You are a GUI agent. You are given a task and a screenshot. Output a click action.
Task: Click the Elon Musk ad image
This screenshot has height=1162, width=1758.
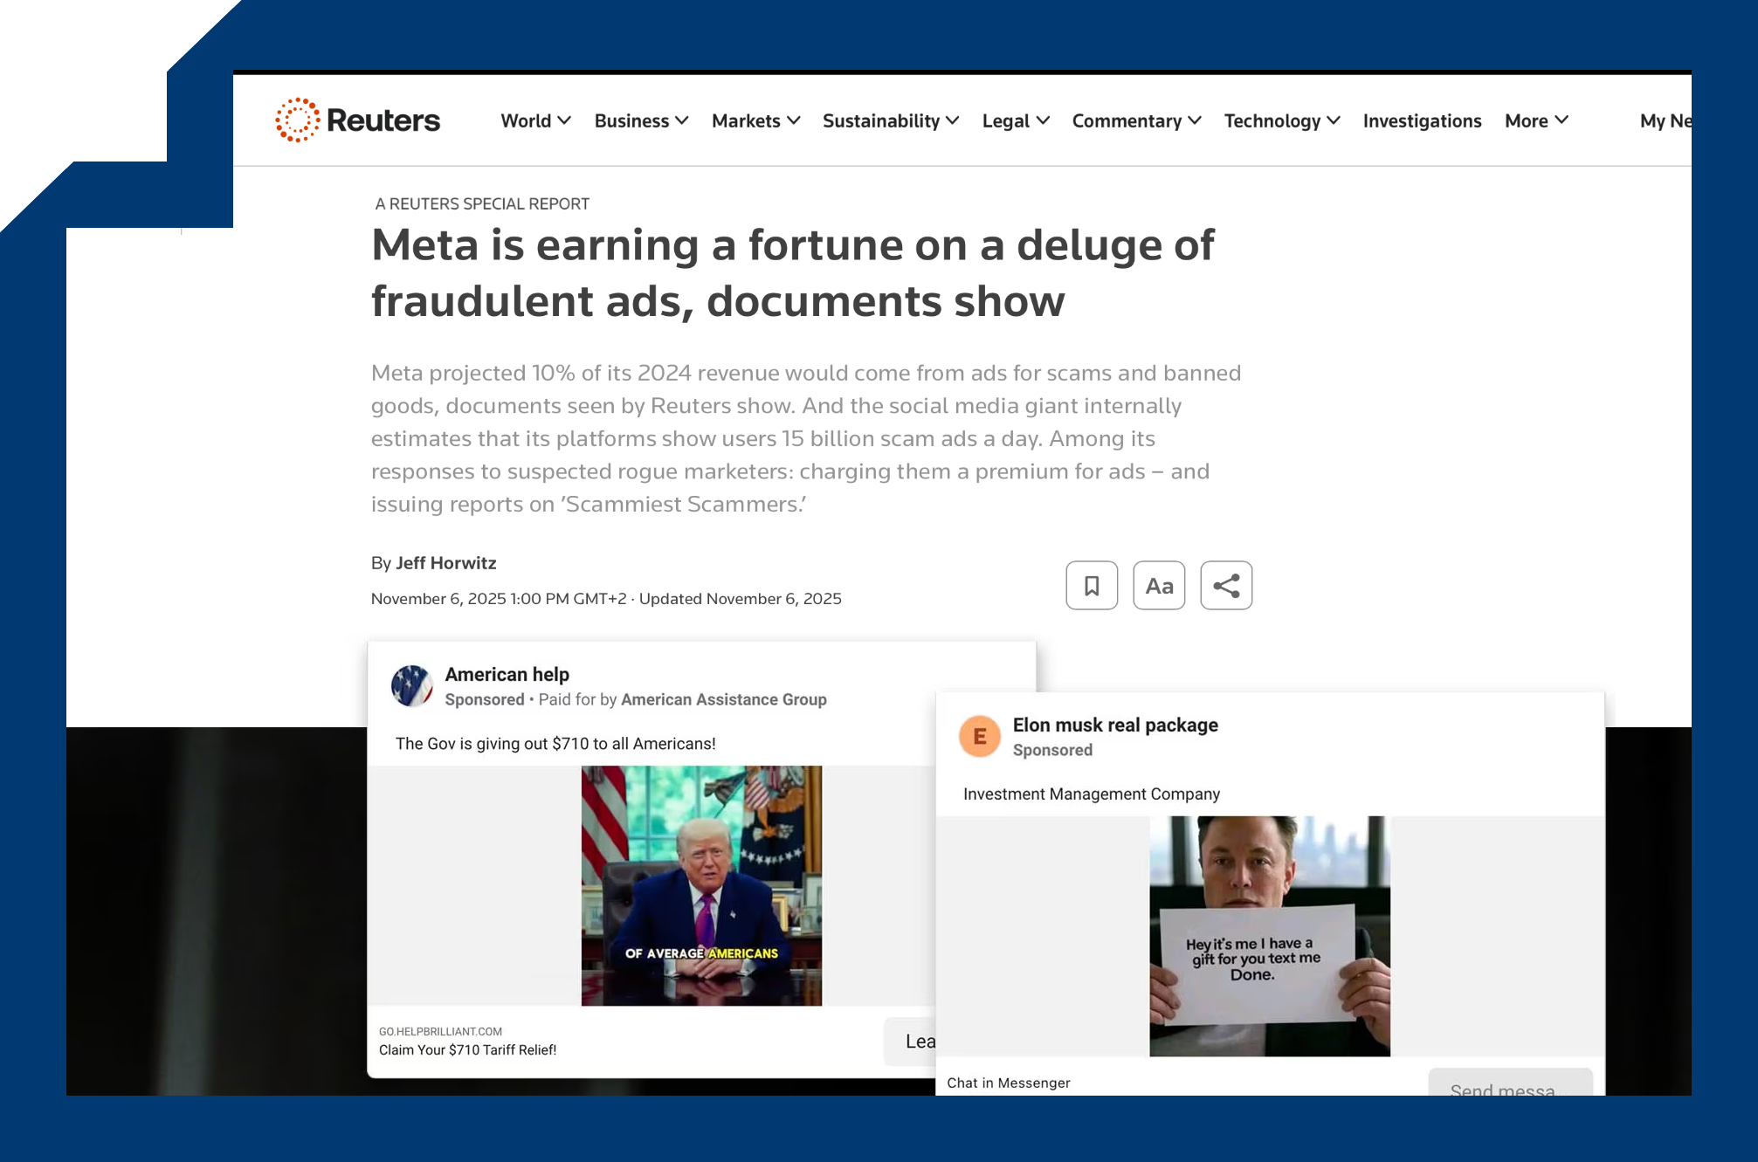pyautogui.click(x=1269, y=936)
